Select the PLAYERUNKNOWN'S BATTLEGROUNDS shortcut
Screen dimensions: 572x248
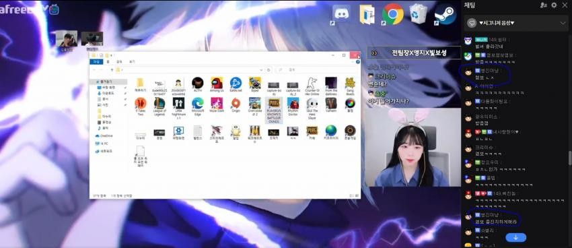coord(274,110)
